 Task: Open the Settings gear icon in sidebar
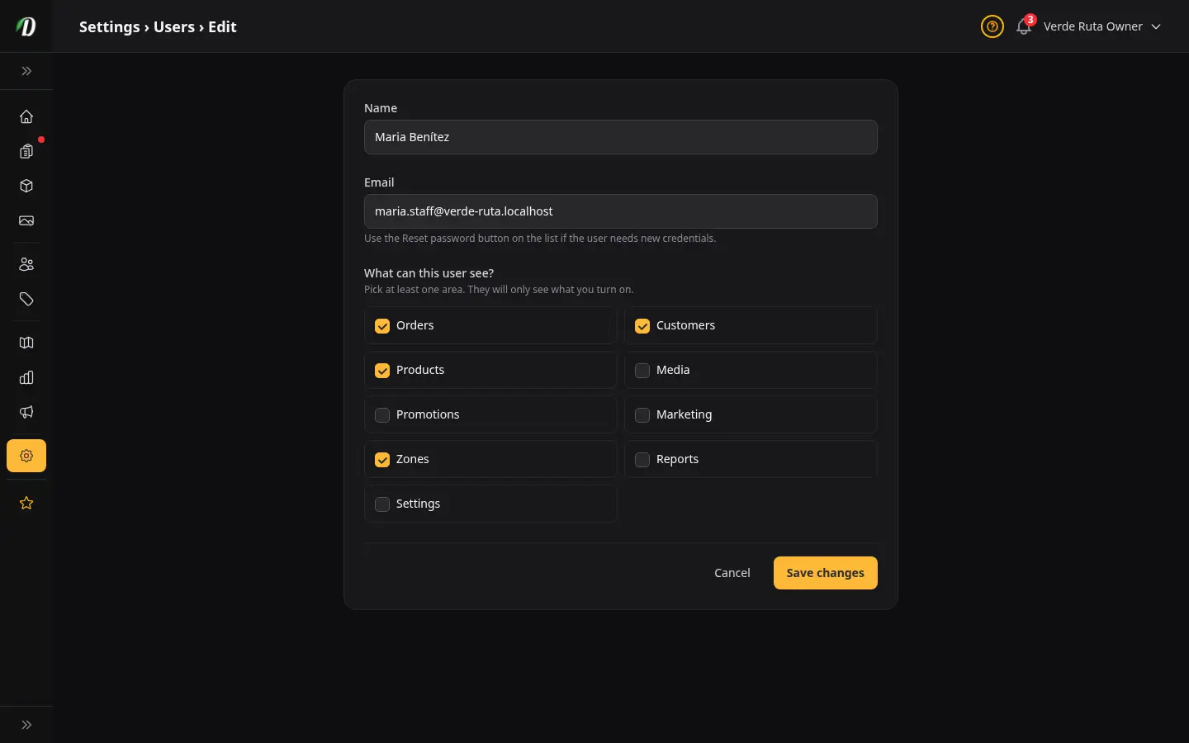(x=26, y=456)
